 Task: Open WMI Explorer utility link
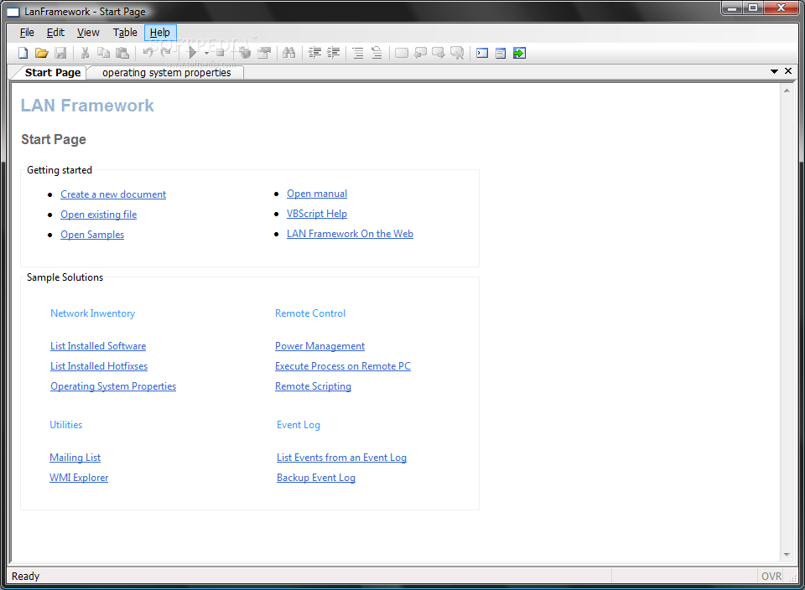(79, 478)
